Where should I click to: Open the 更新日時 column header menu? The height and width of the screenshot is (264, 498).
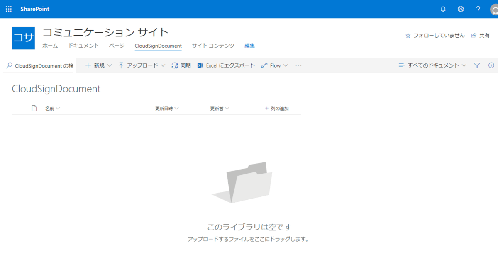[167, 109]
